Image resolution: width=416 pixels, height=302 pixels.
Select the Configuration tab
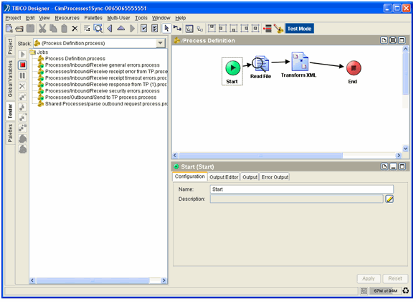pyautogui.click(x=189, y=176)
